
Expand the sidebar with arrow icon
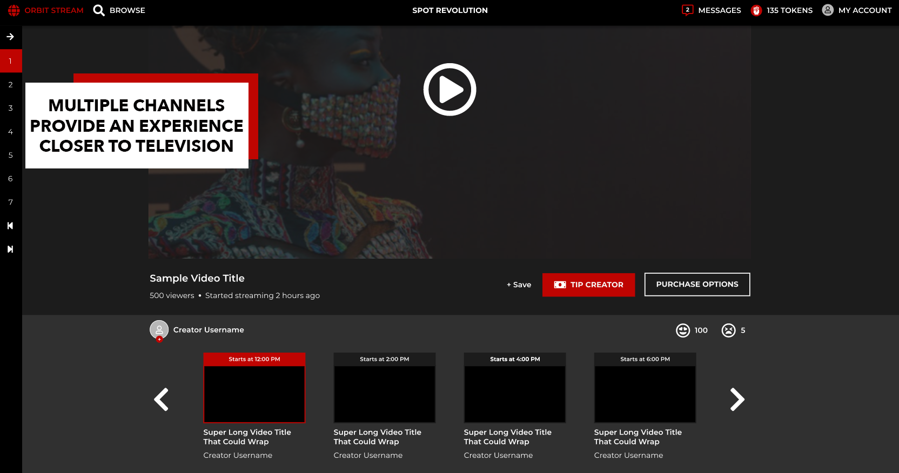(x=10, y=37)
